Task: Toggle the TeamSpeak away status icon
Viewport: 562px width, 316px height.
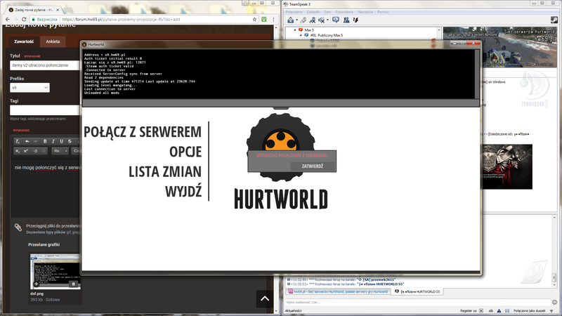Action: (313, 20)
